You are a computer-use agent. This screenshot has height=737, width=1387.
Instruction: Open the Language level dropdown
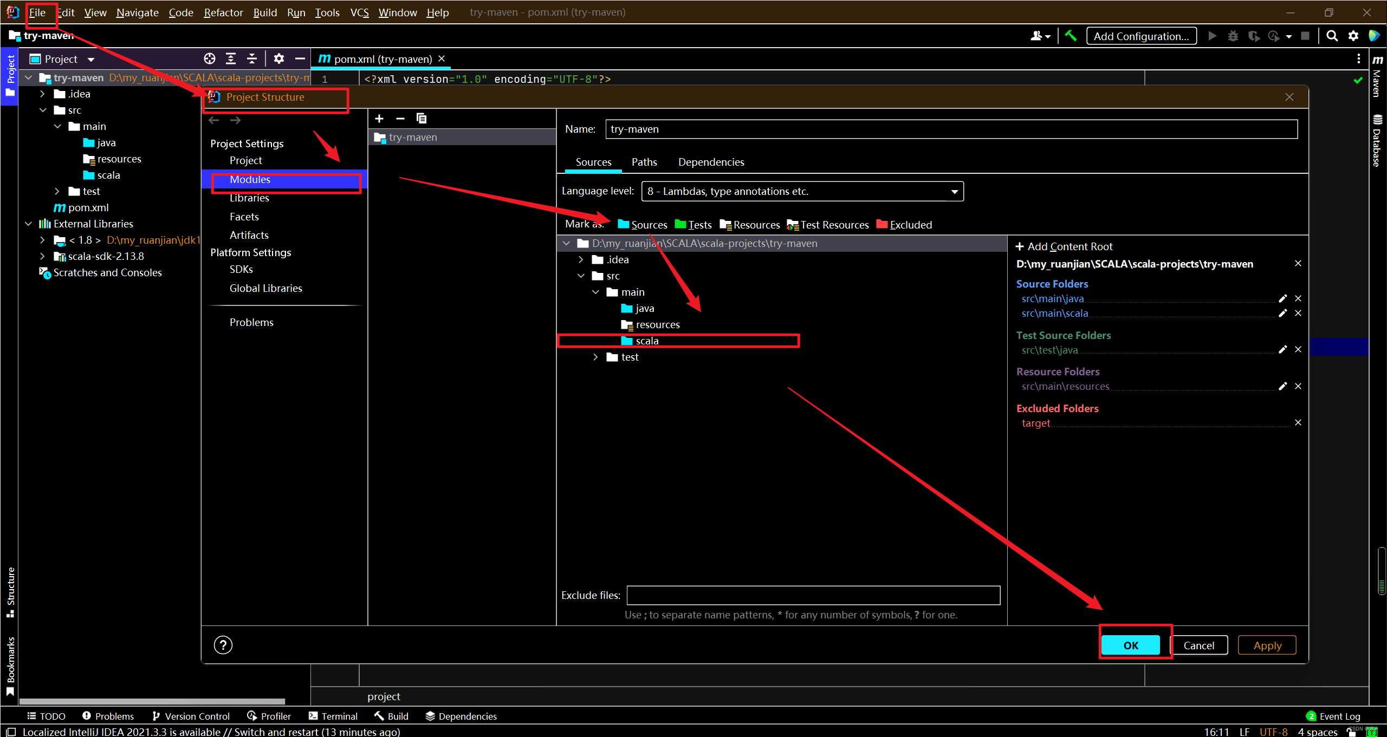802,191
